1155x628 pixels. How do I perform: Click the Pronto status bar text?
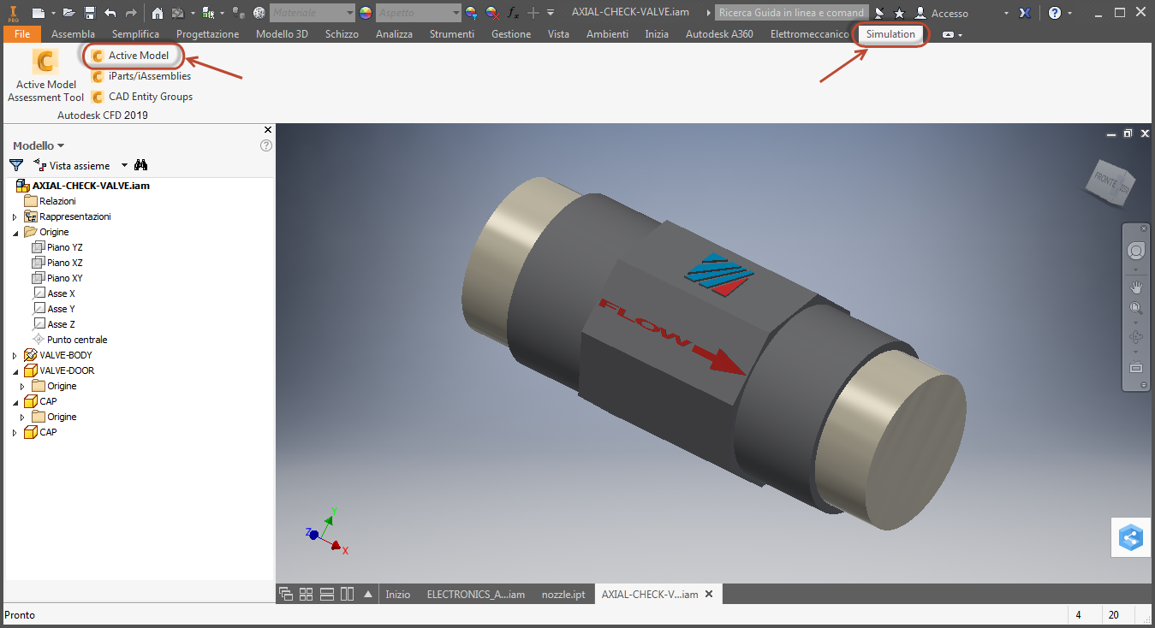pos(20,615)
